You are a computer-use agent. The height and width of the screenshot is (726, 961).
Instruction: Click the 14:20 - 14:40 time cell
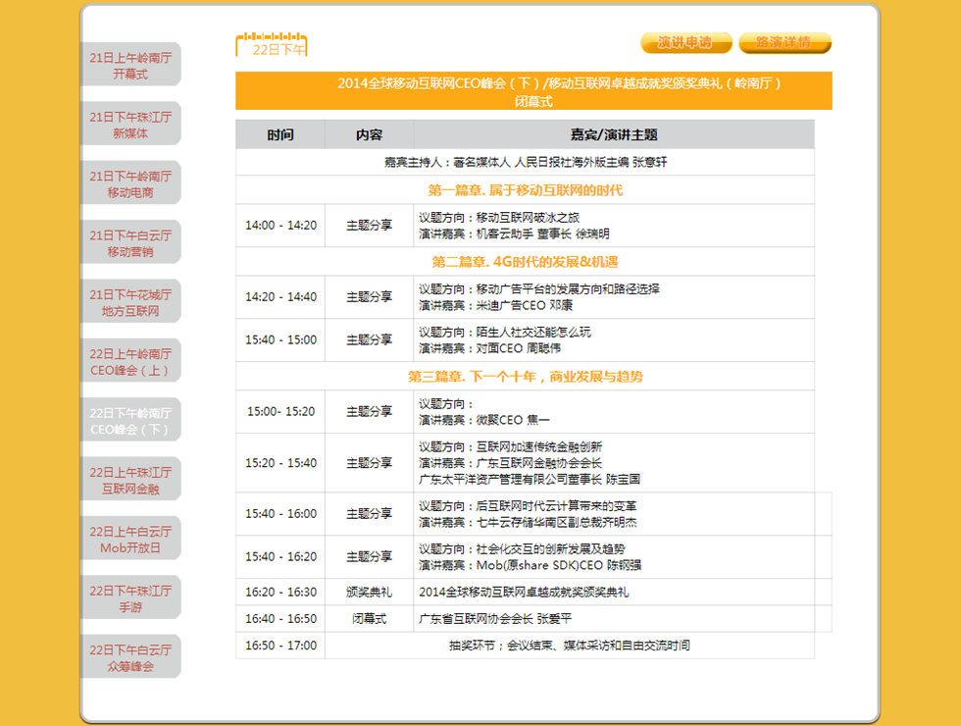pyautogui.click(x=280, y=296)
